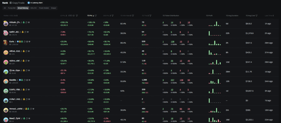The height and width of the screenshot is (123, 281).
Task: Favorite the 5afSY...dIU wallet with heart icon
Action: 28,32
